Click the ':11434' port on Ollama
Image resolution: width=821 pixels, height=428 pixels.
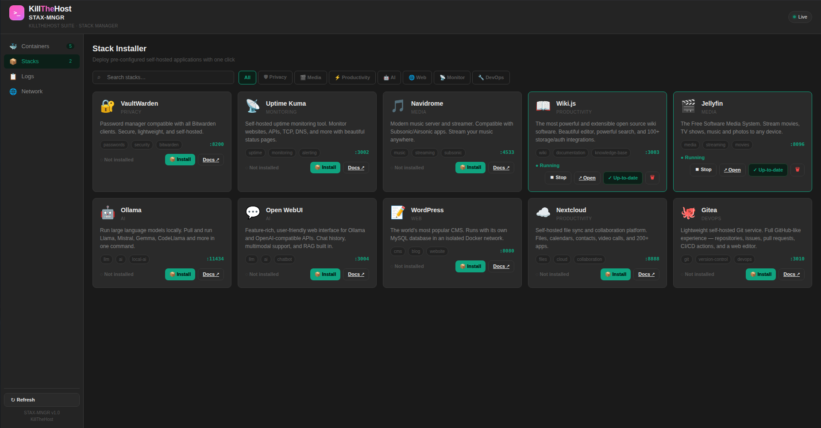215,259
